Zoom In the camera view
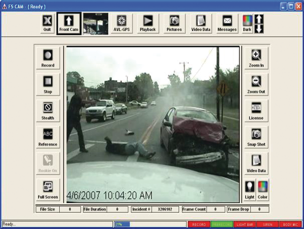 256,57
